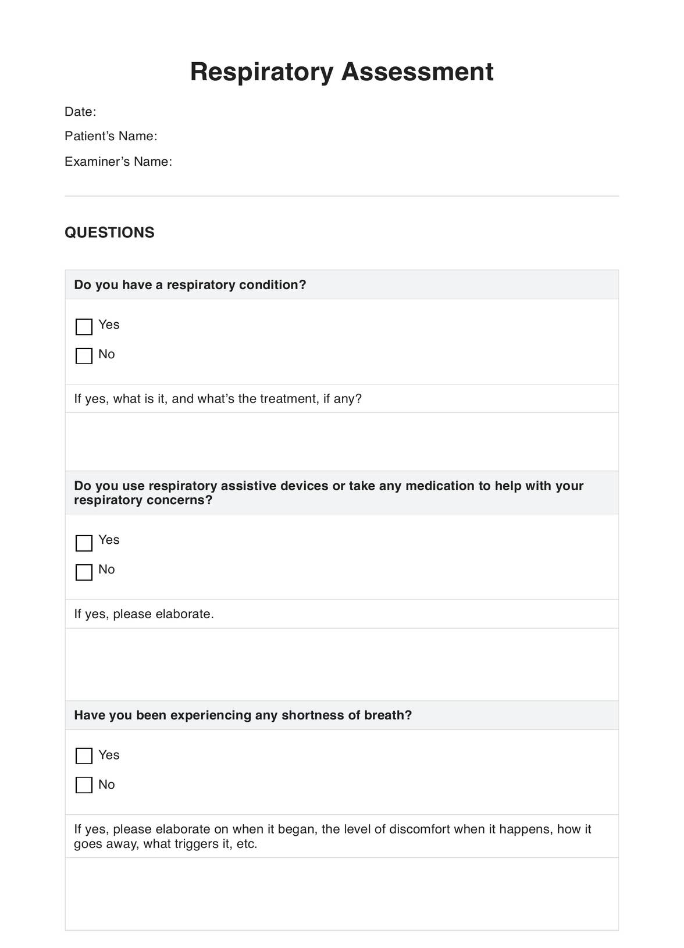Click the shortness of breath question header
684x948 pixels.
click(243, 715)
